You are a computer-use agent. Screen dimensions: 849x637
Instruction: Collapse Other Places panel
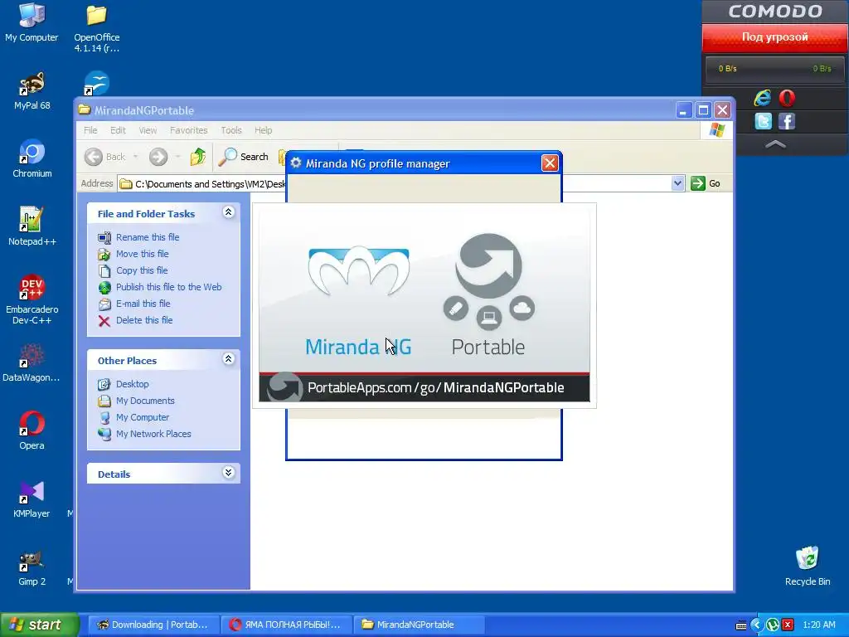pos(229,358)
